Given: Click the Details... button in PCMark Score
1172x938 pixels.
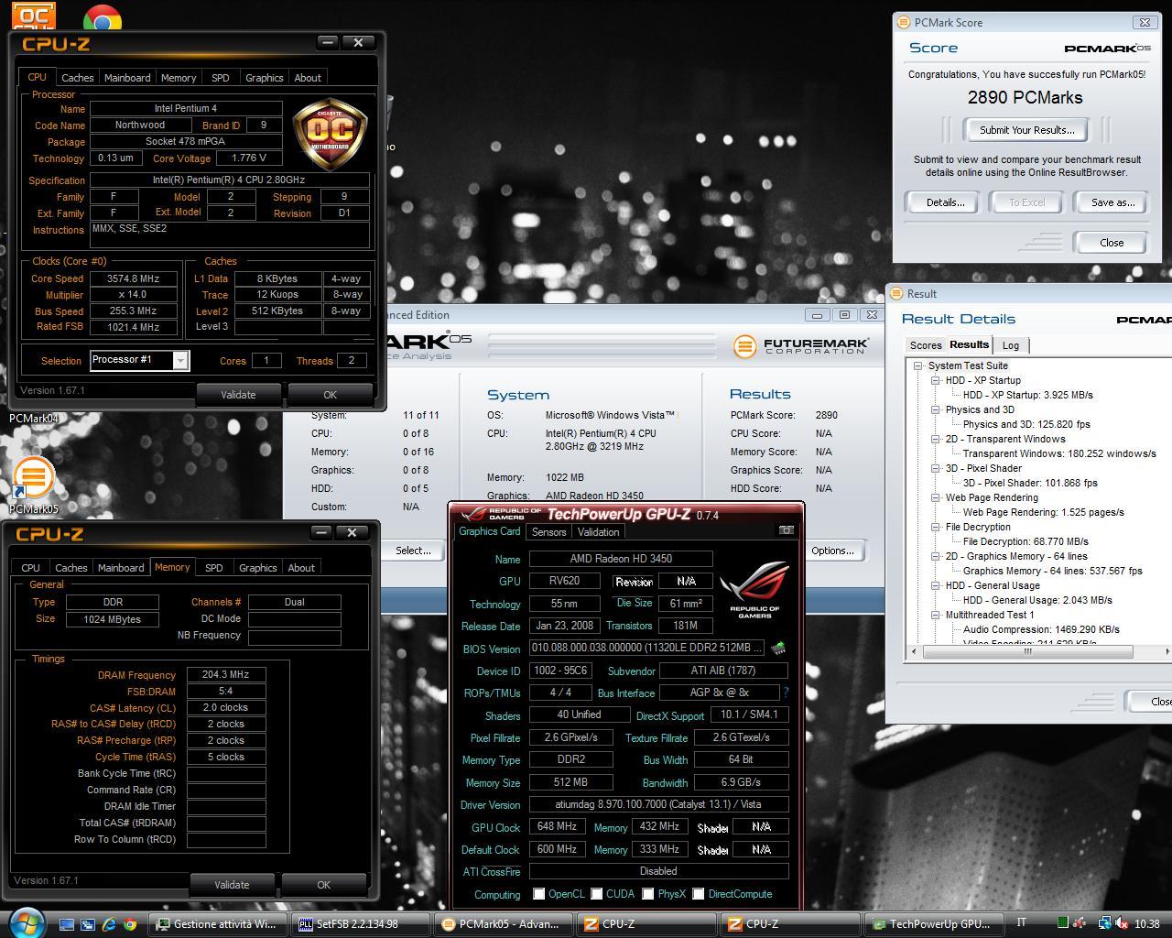Looking at the screenshot, I should [x=944, y=202].
